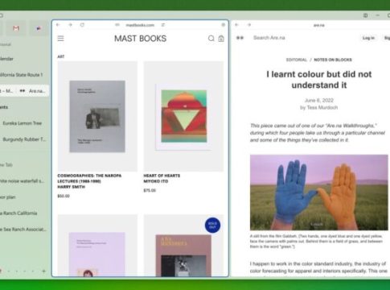Open Notes on Blocks breadcrumb link

pyautogui.click(x=333, y=60)
